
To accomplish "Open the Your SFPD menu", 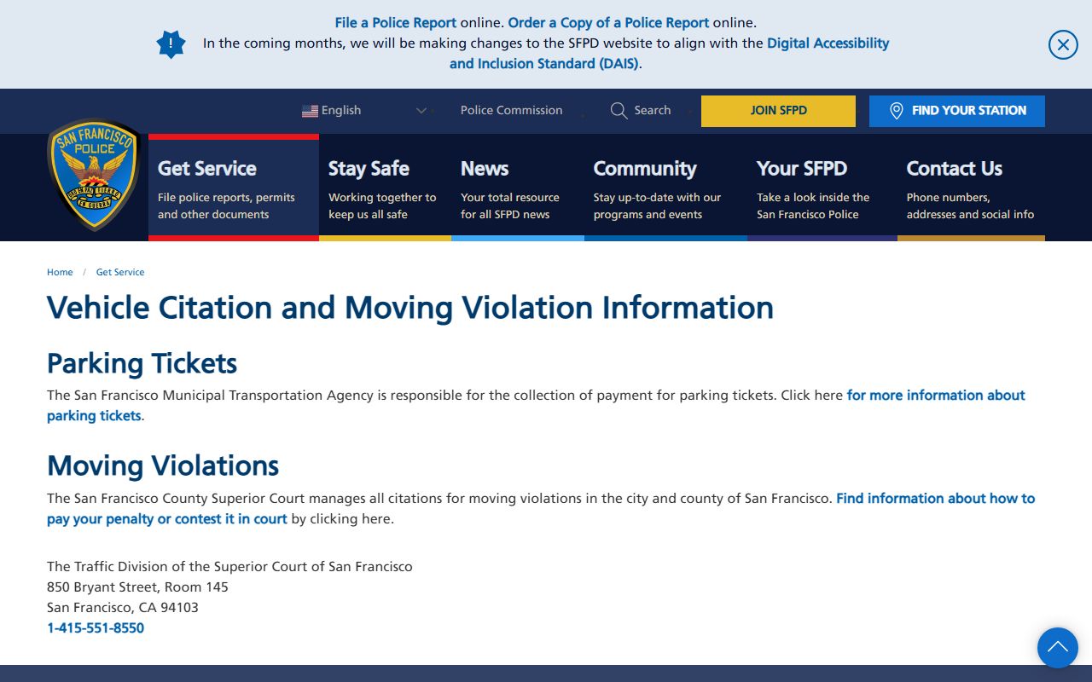I will tap(822, 188).
